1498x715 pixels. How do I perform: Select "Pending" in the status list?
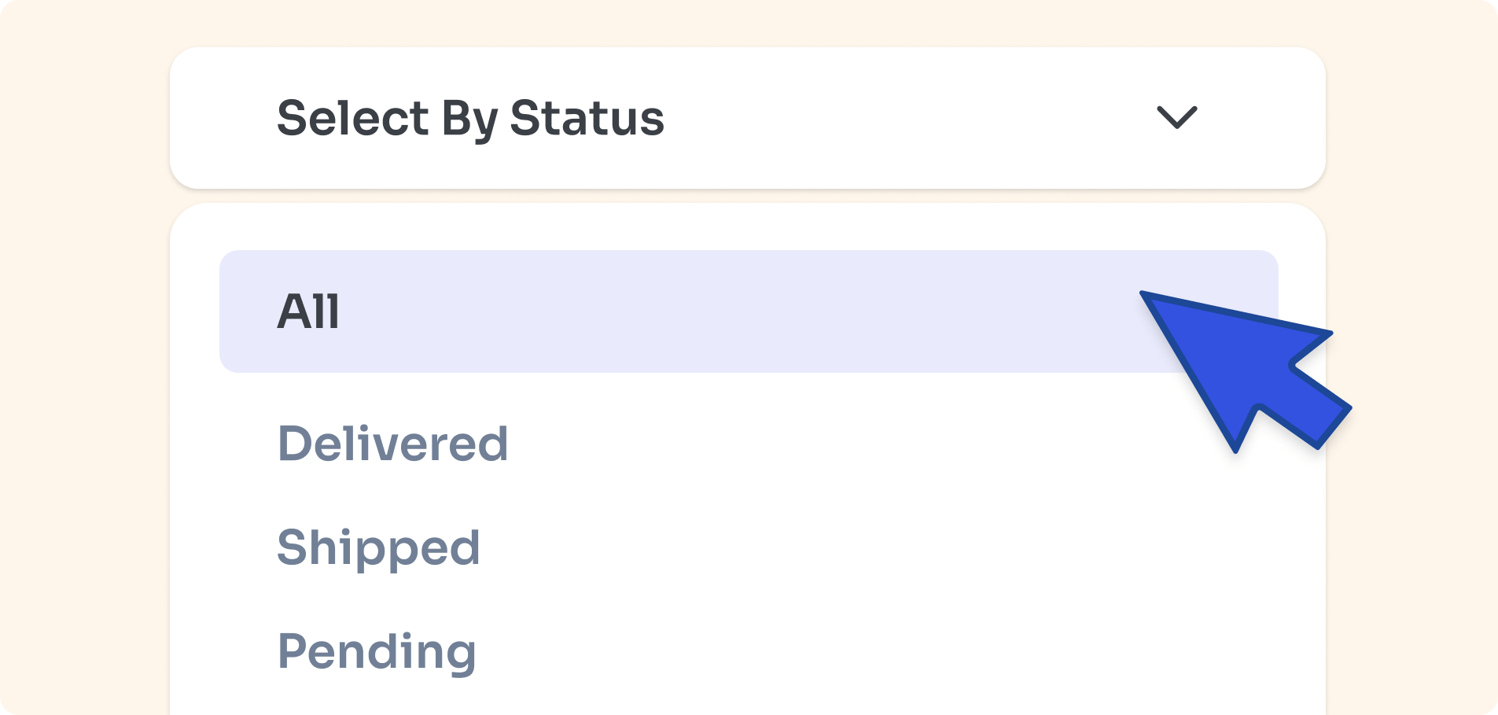(x=377, y=651)
